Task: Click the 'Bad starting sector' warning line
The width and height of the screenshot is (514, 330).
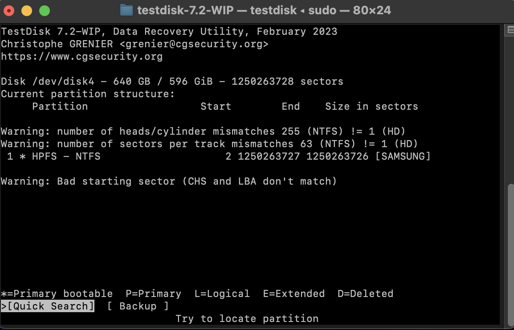Action: pyautogui.click(x=169, y=181)
